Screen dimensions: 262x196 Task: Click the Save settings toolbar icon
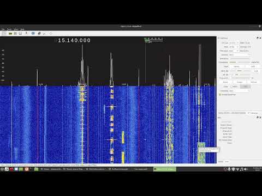(x=20, y=33)
